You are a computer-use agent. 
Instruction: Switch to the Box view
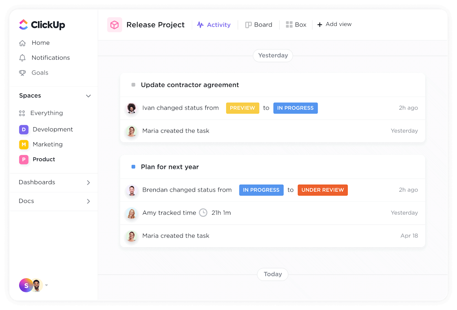(296, 24)
